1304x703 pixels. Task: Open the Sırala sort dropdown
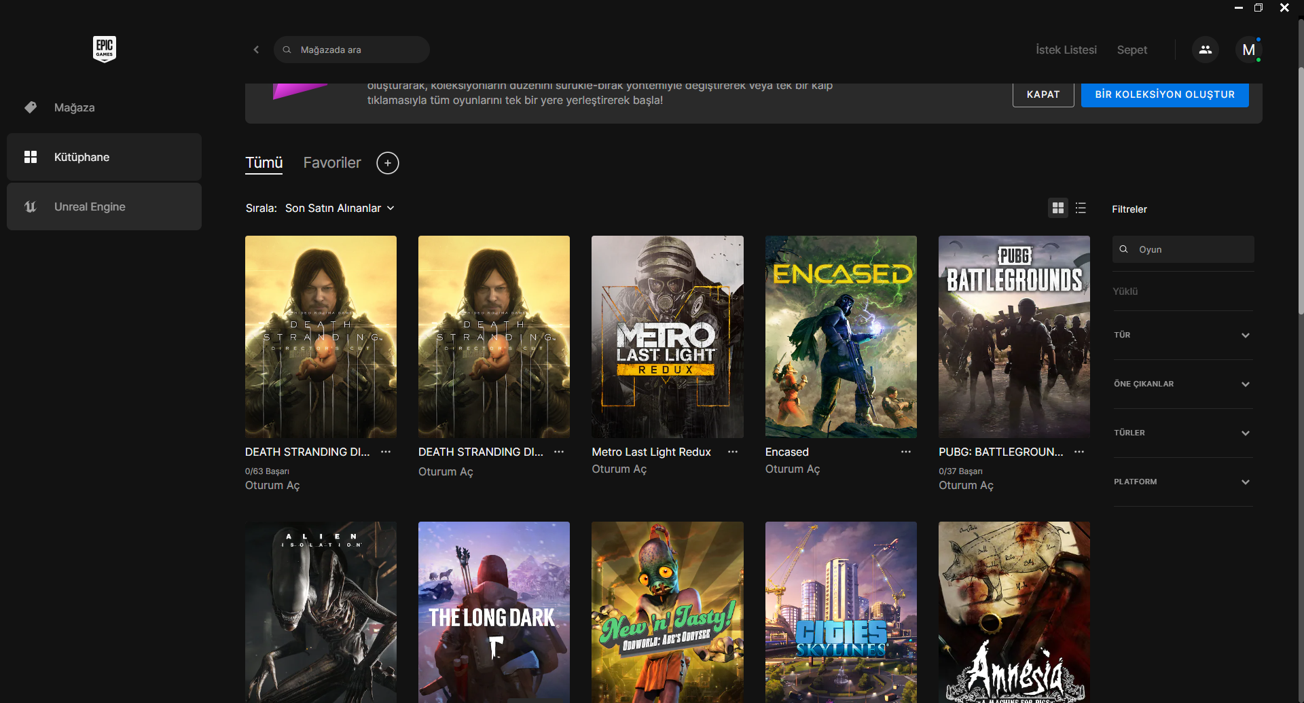coord(340,209)
